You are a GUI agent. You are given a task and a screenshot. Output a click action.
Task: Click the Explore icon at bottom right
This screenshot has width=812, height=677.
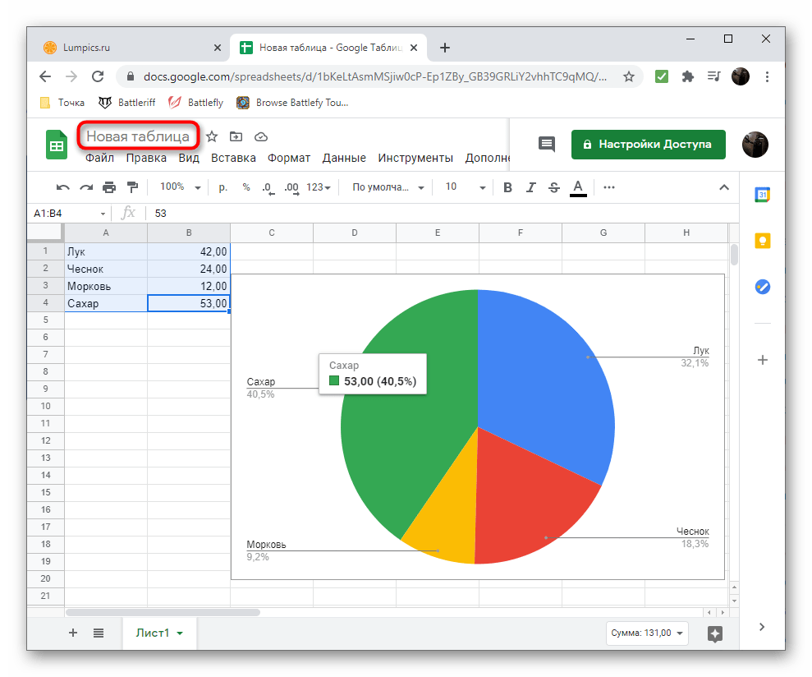[x=714, y=633]
